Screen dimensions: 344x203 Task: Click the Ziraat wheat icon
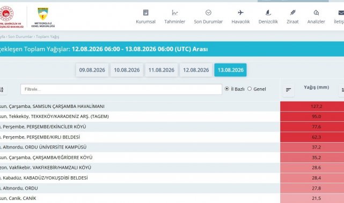point(292,12)
